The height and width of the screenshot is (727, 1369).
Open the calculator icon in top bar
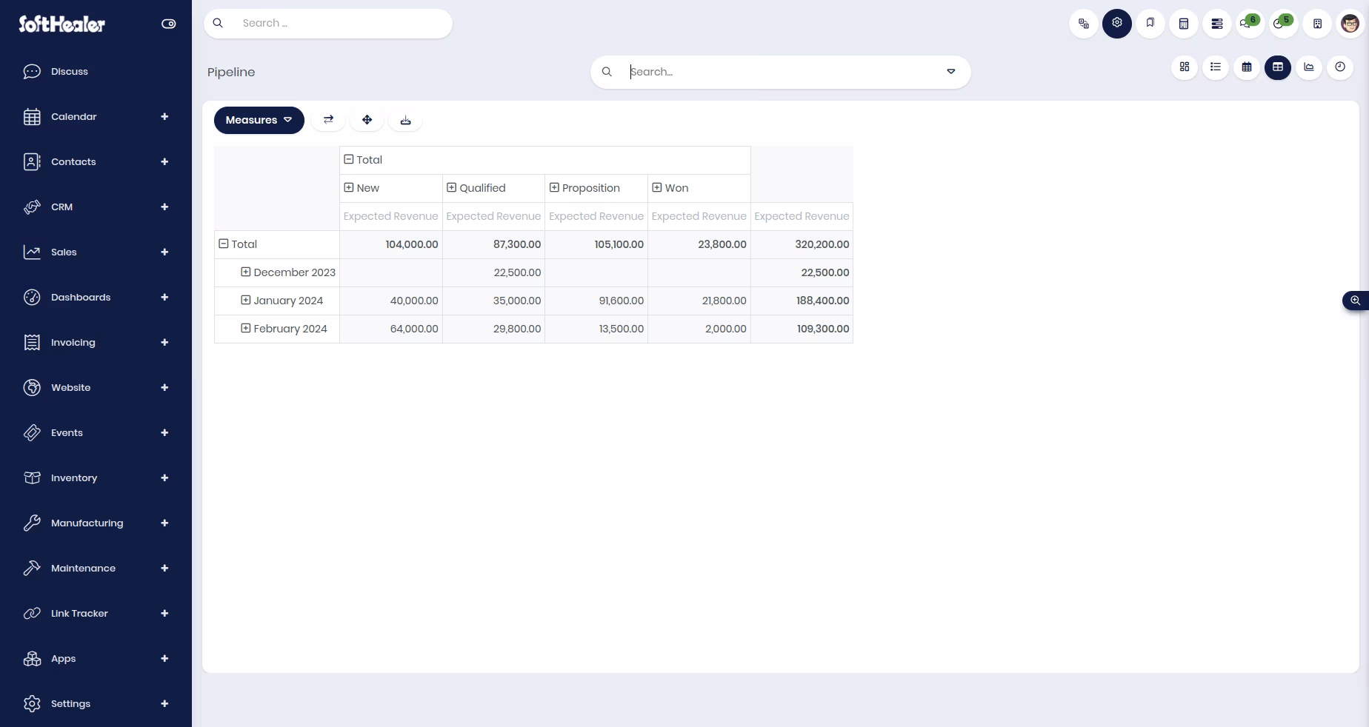pyautogui.click(x=1184, y=24)
